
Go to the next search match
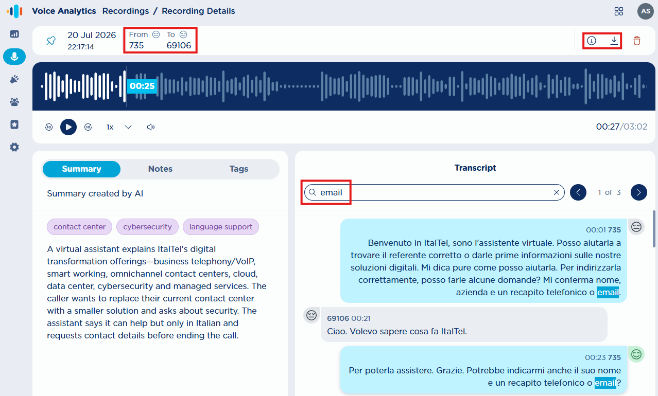(639, 192)
